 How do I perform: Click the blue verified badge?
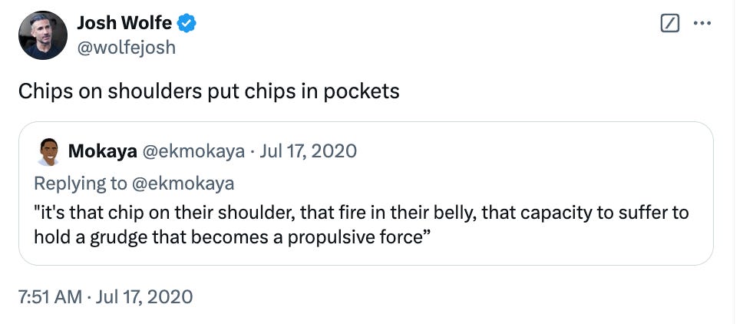187,23
